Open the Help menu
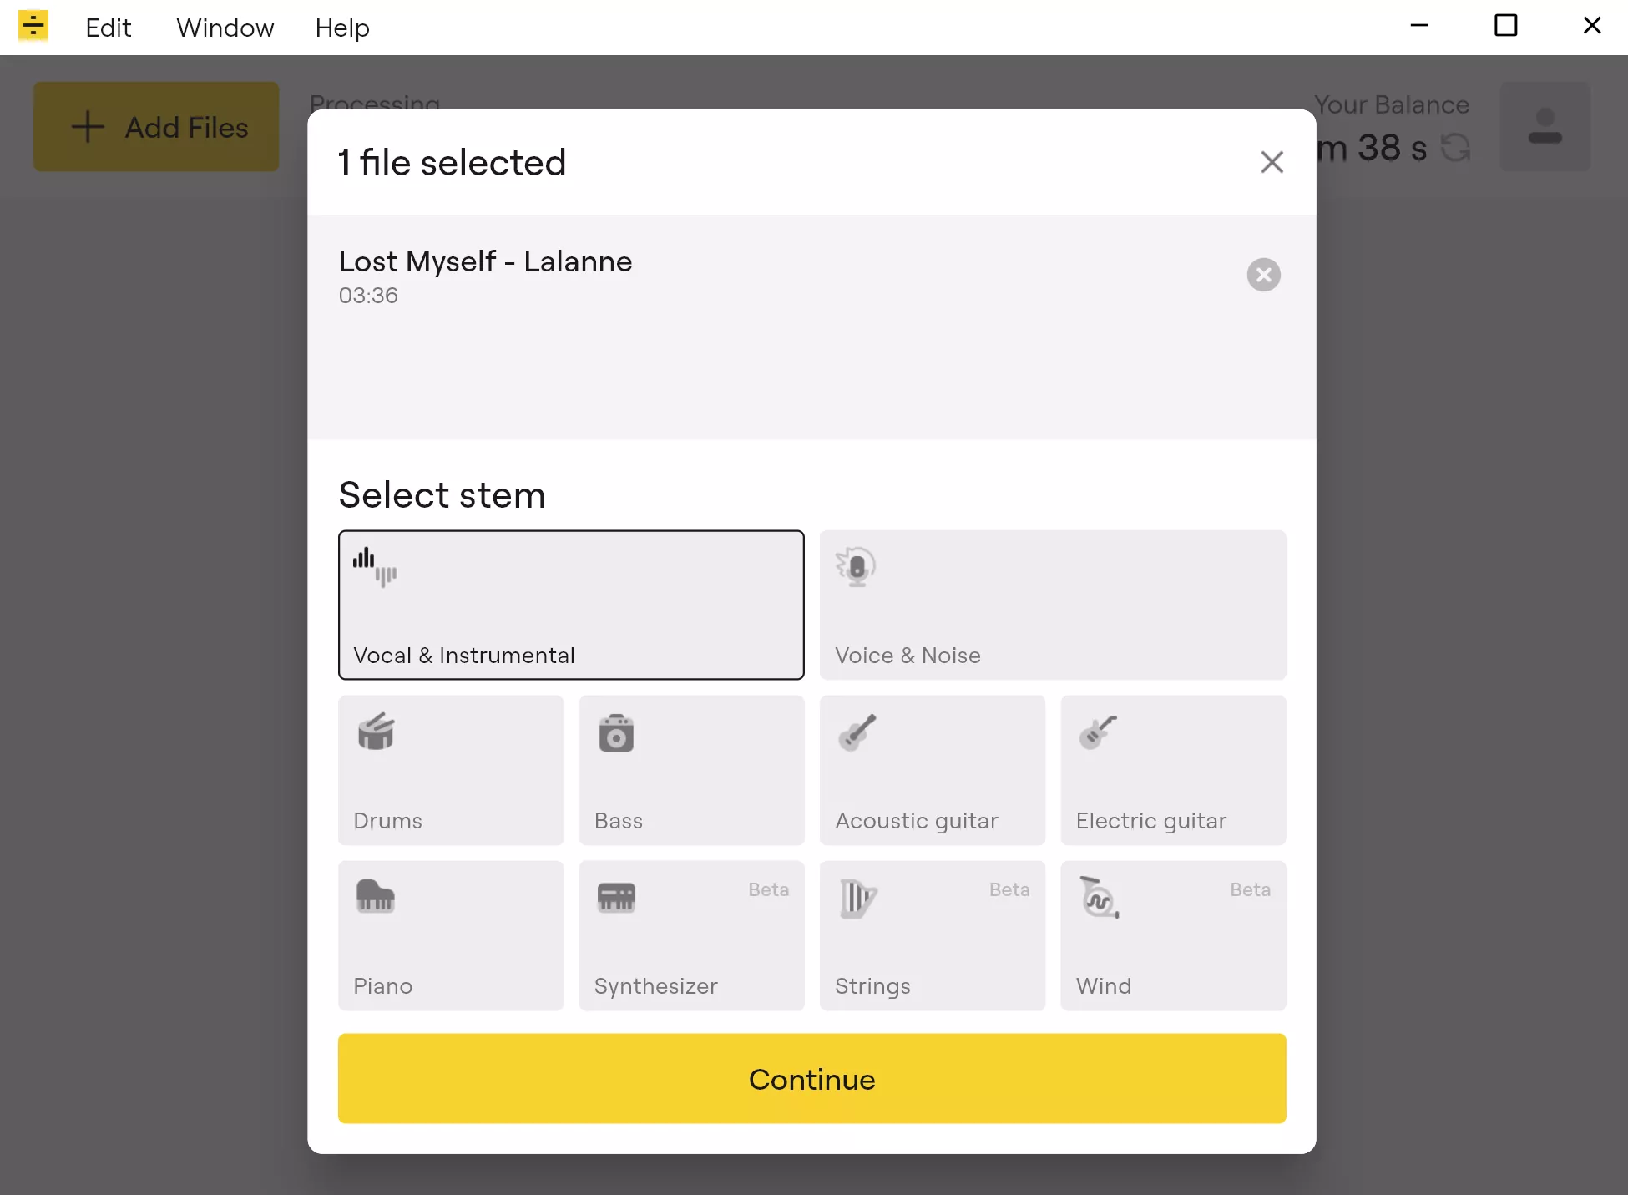 click(342, 28)
